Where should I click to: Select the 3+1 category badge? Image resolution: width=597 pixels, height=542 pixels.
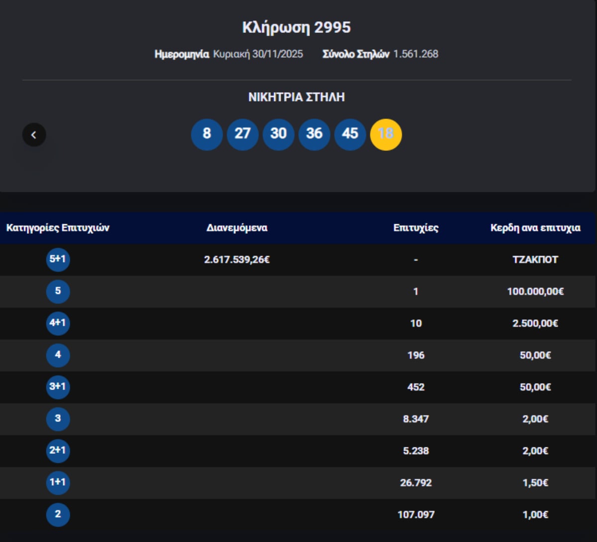tap(58, 387)
